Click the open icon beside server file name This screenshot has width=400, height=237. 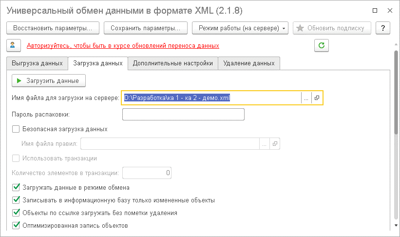click(317, 98)
